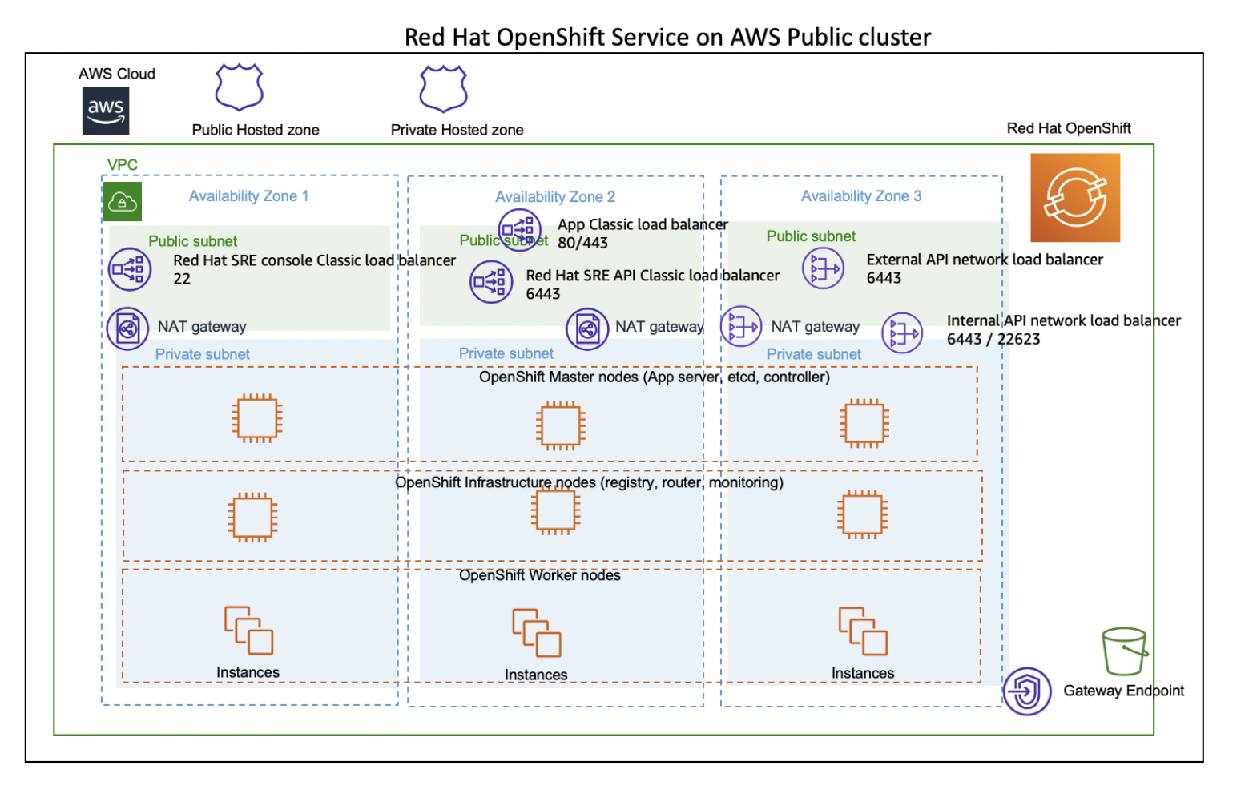The image size is (1253, 790).
Task: Select External API network load balancer text
Action: (985, 260)
